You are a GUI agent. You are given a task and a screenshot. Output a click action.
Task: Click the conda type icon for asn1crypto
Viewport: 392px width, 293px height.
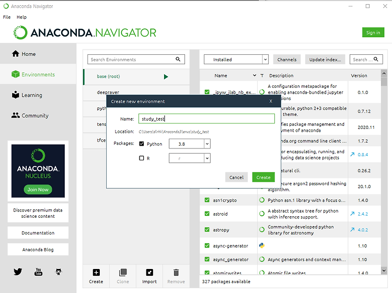coord(262,200)
